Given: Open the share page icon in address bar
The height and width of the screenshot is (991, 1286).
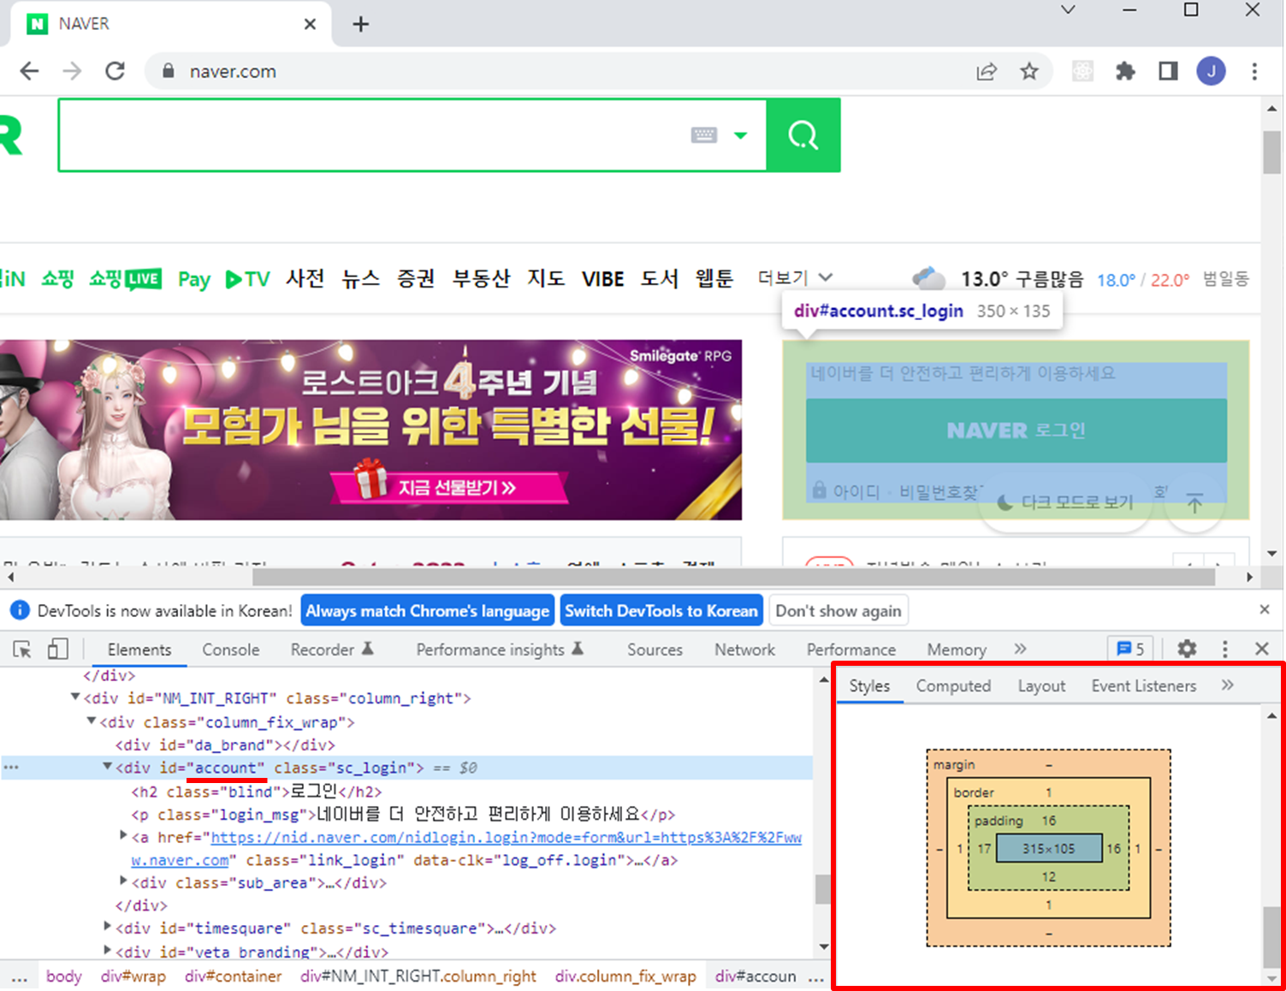Looking at the screenshot, I should 987,72.
